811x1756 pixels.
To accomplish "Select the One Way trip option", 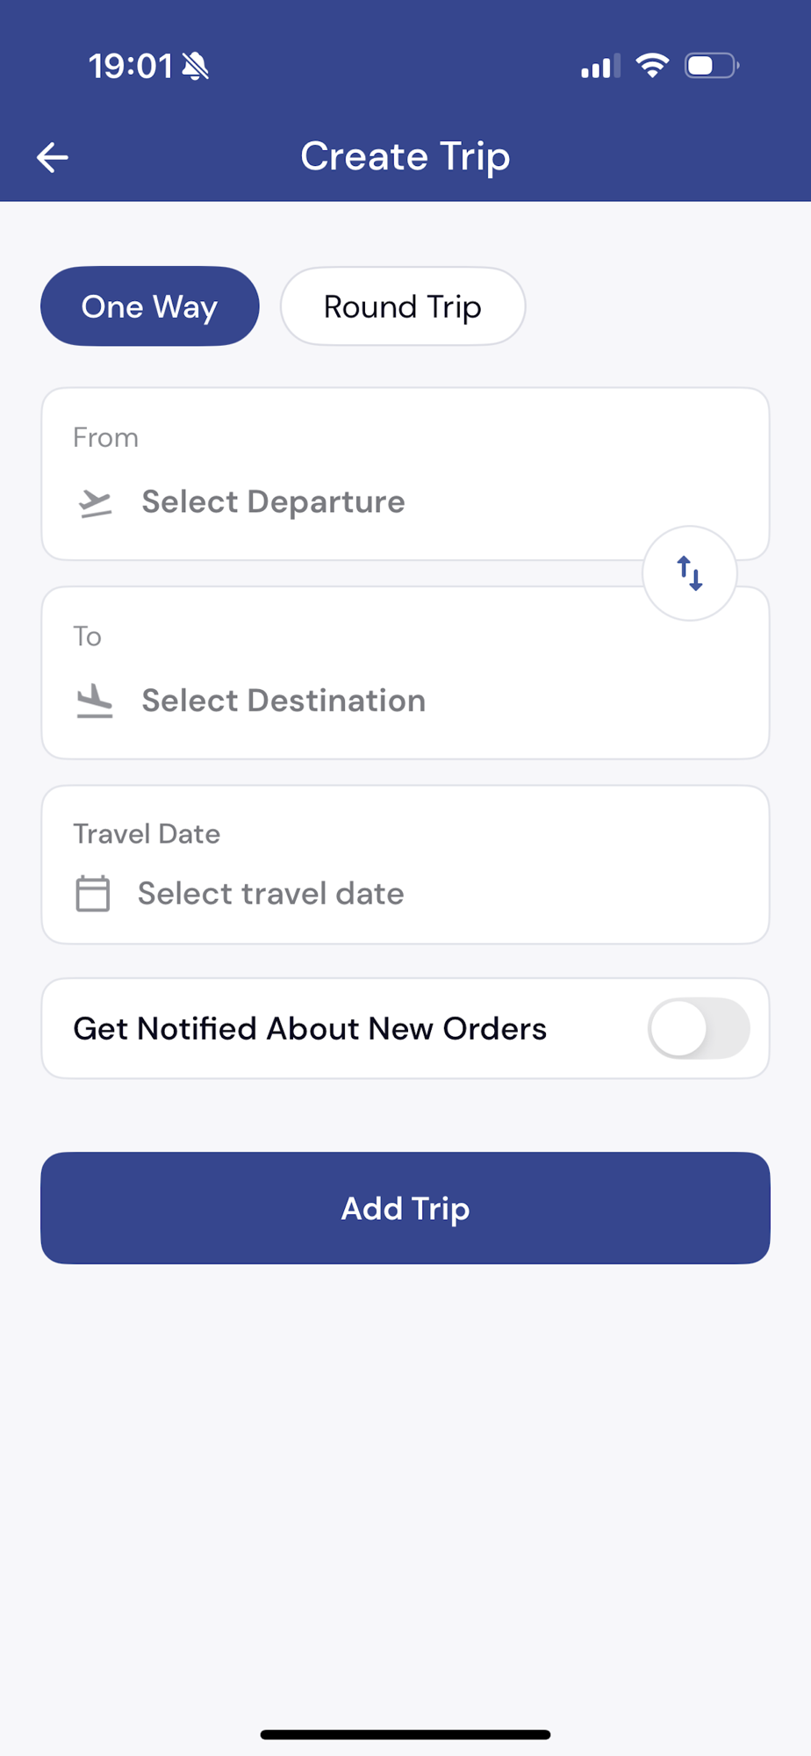I will pyautogui.click(x=150, y=306).
